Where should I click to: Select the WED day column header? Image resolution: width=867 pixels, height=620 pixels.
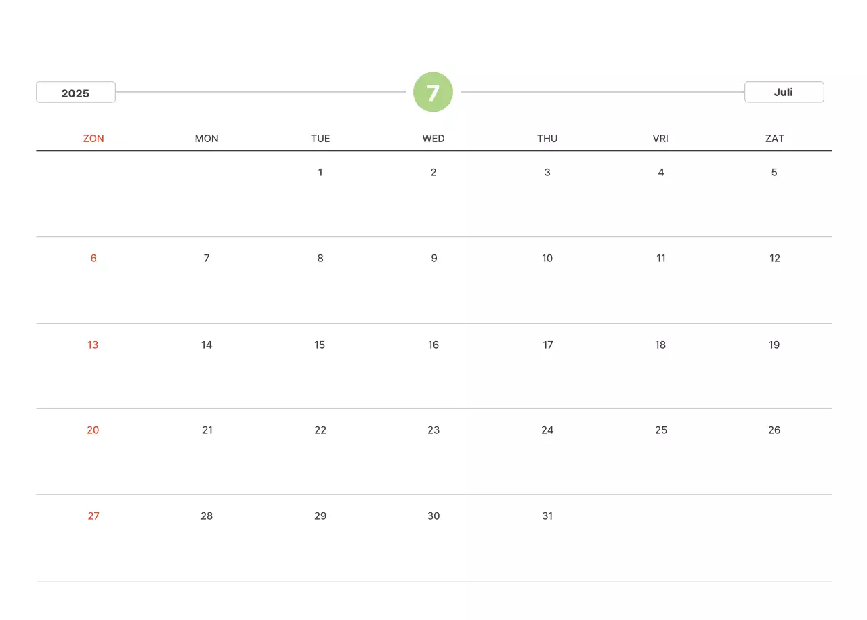(433, 139)
